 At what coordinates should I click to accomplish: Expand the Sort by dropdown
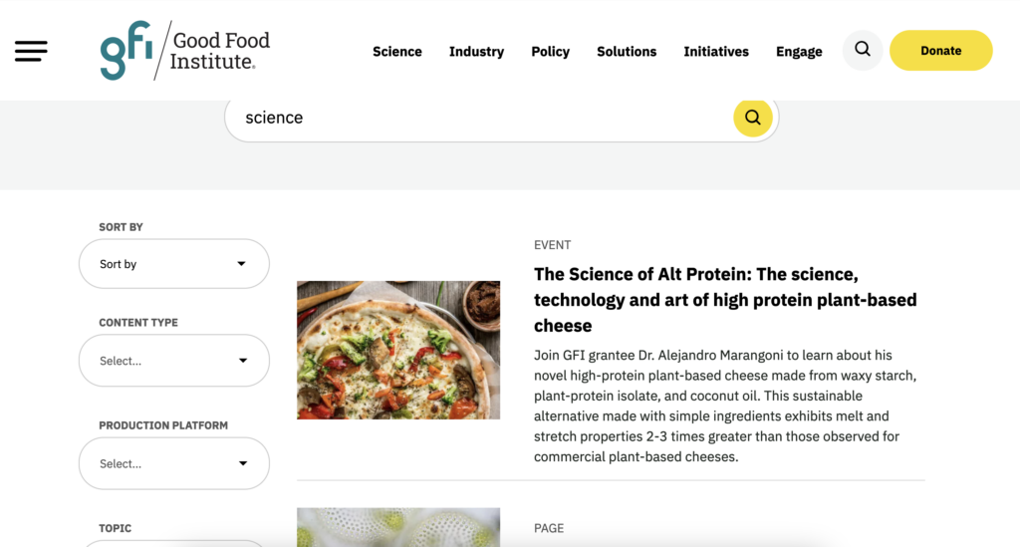click(174, 264)
